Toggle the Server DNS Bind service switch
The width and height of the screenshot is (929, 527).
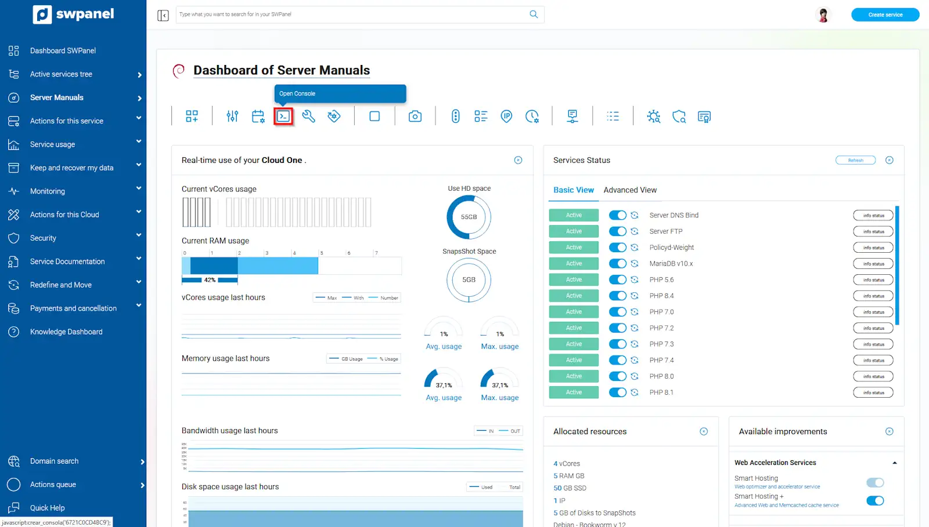pos(618,215)
